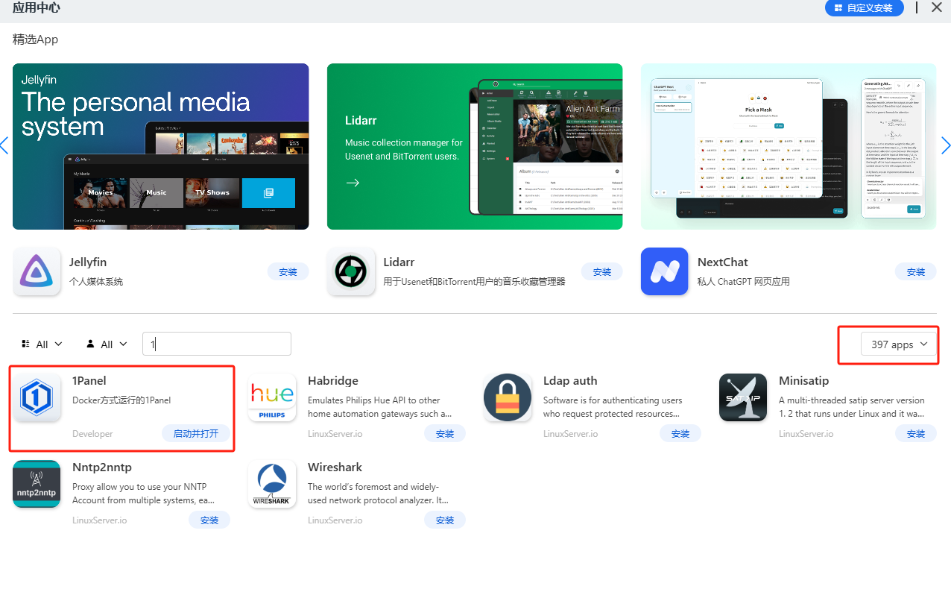
Task: Click the app search input field
Action: pos(216,344)
